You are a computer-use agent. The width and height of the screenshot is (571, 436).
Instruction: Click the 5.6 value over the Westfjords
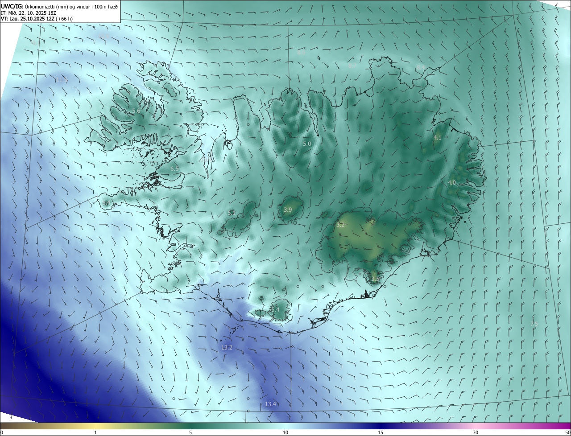click(x=136, y=111)
